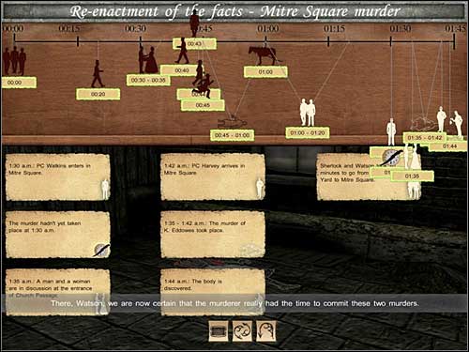
Task: Select the walking man silhouette above 00:20
Action: click(x=98, y=74)
